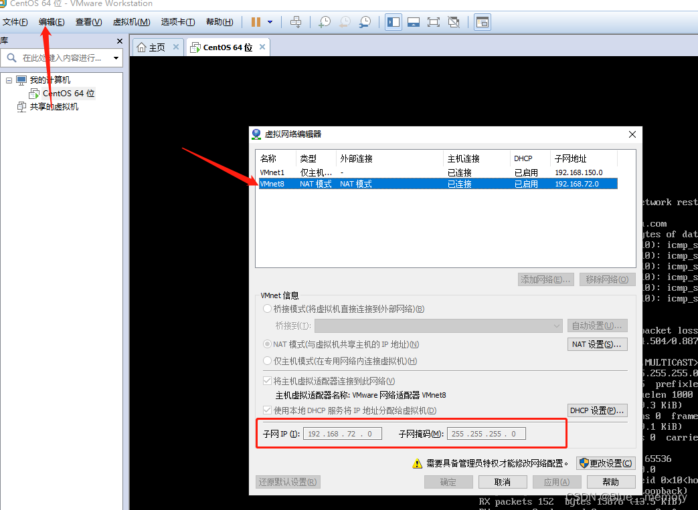The height and width of the screenshot is (510, 698).
Task: Open the power options dropdown arrow beside pause
Action: tap(270, 22)
